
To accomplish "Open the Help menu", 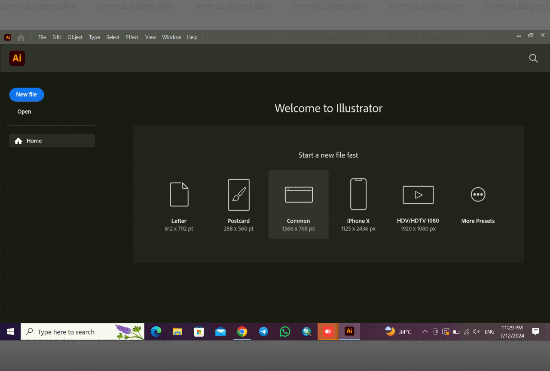I will coord(192,37).
